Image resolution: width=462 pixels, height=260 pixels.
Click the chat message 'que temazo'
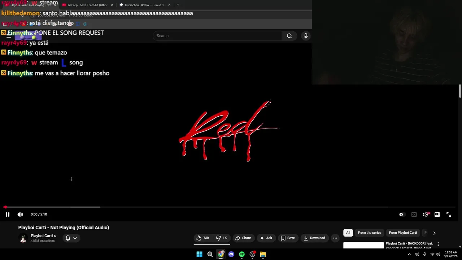51,53
